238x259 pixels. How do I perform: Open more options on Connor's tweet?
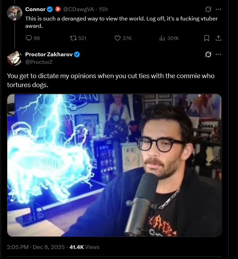[219, 9]
